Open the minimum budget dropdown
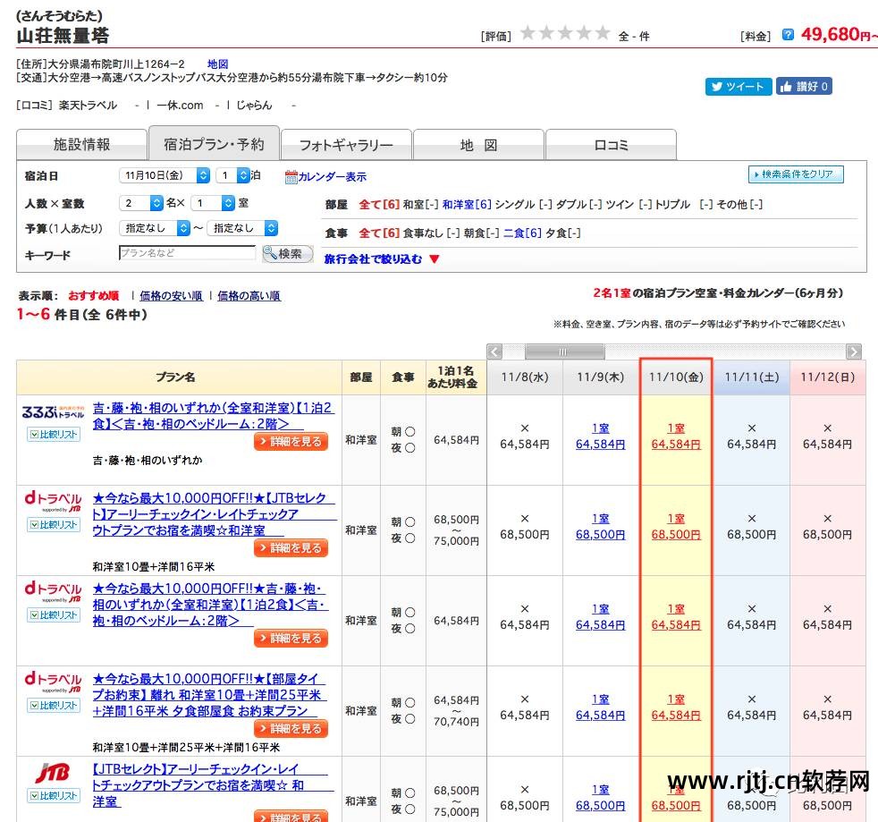Screen dimensions: 878x822 (155, 228)
